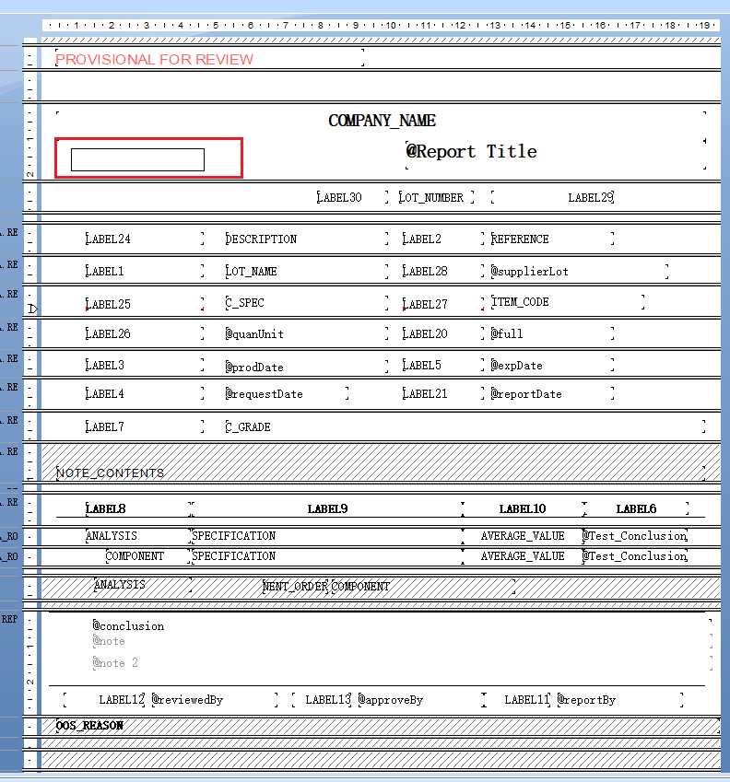Click the DESCRIPTION field
The width and height of the screenshot is (730, 782).
(x=306, y=239)
